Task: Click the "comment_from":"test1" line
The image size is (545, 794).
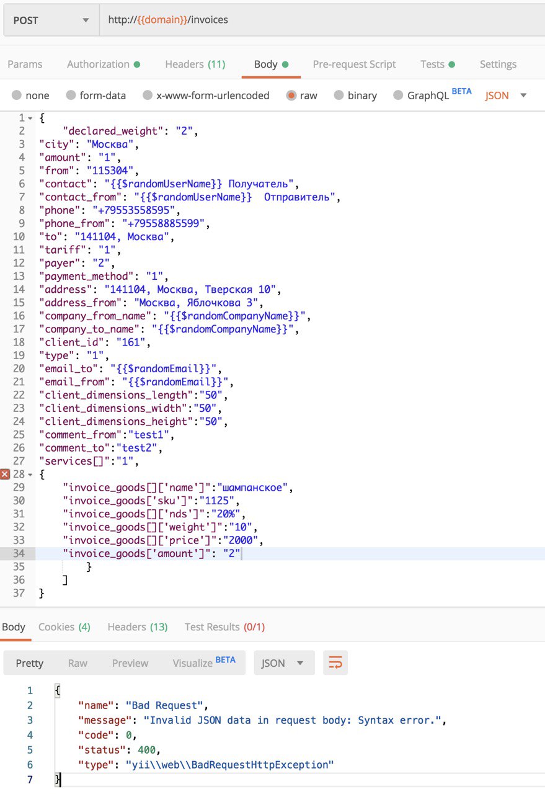Action: pyautogui.click(x=108, y=435)
